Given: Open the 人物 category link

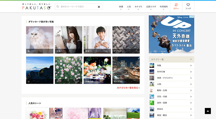Looking at the screenshot, I should coord(172,84).
